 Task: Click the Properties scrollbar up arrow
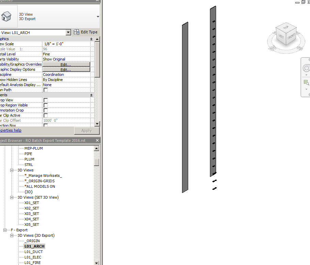(97, 39)
